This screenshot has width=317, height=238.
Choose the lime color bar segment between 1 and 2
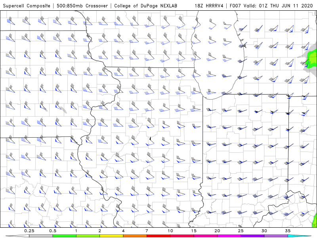88,236
